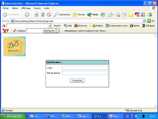The image size is (158, 119).
Task: Switch to the jpg3... taskbar window
Action: pos(84,116)
